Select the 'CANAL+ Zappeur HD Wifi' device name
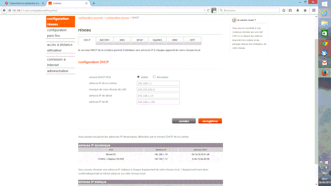 pyautogui.click(x=111, y=159)
